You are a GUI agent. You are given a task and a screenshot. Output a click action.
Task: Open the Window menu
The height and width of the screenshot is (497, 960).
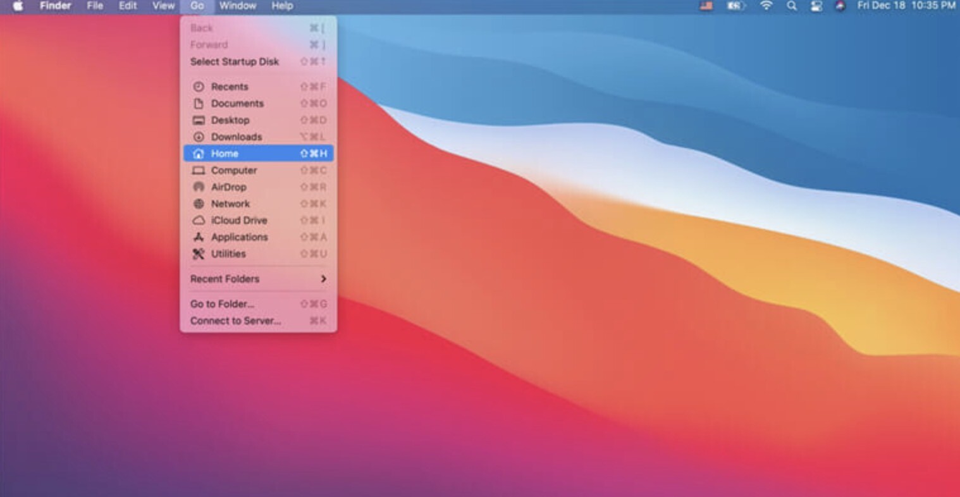click(x=238, y=6)
